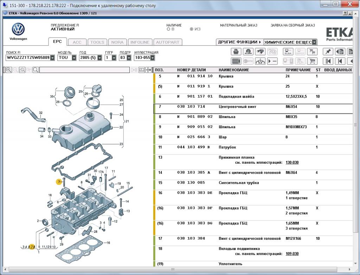Select the 'Подкладная шайба' row

(253, 99)
